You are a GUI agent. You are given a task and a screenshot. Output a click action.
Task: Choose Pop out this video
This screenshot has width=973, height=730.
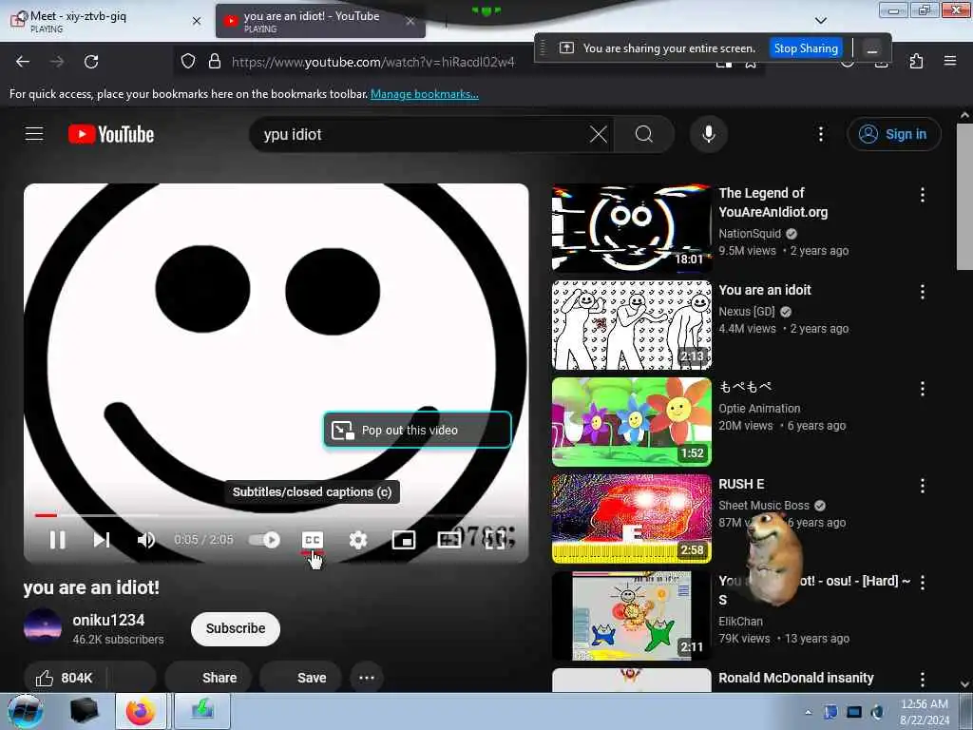pos(417,430)
